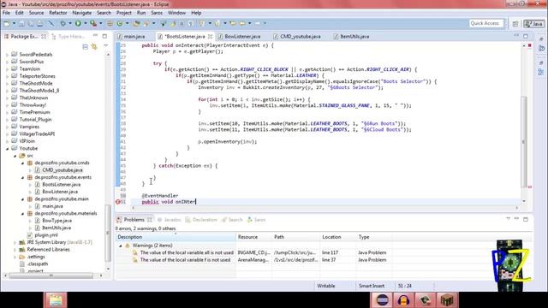Collapse the Warnings (2 items) group

(x=121, y=246)
